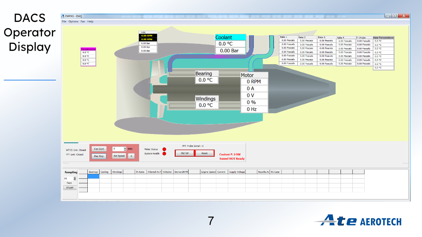Click the Fan Start button
The height and width of the screenshot is (237, 422).
coord(99,148)
